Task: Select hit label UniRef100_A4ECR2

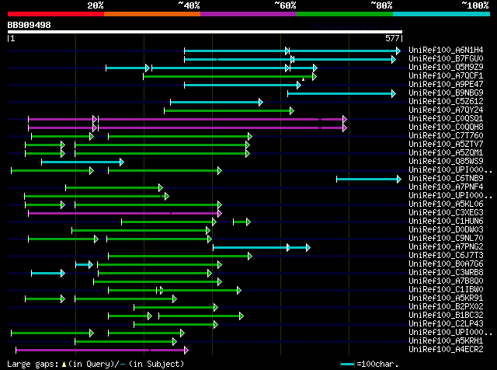Action: (446, 350)
